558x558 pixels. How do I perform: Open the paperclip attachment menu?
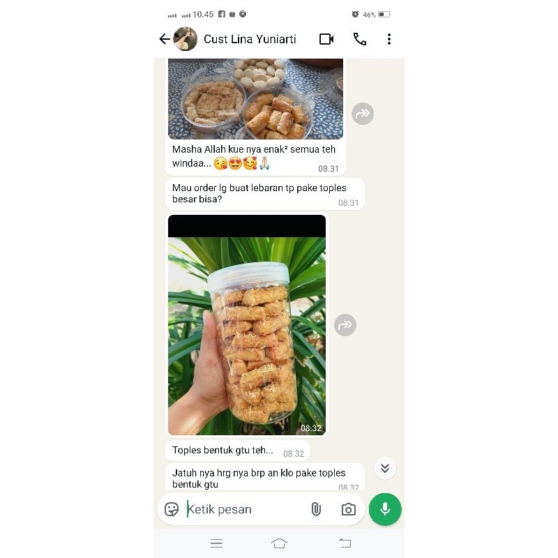tap(316, 509)
